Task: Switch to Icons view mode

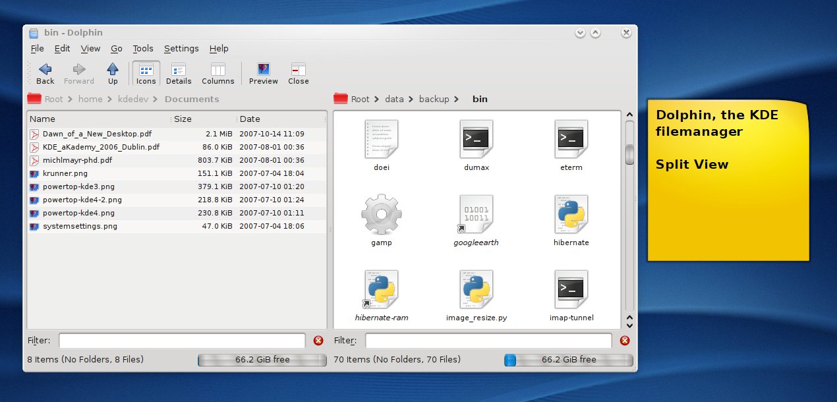Action: tap(146, 74)
